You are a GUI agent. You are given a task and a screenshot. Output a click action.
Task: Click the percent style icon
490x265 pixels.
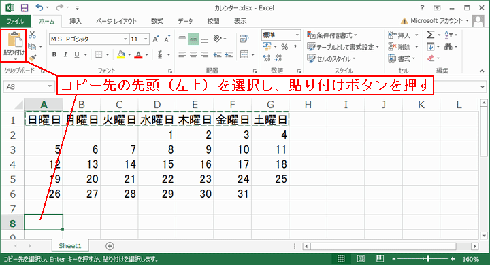(284, 47)
